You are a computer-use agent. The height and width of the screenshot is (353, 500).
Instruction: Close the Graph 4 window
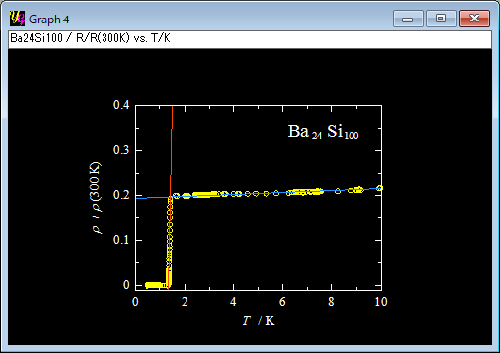[x=475, y=19]
